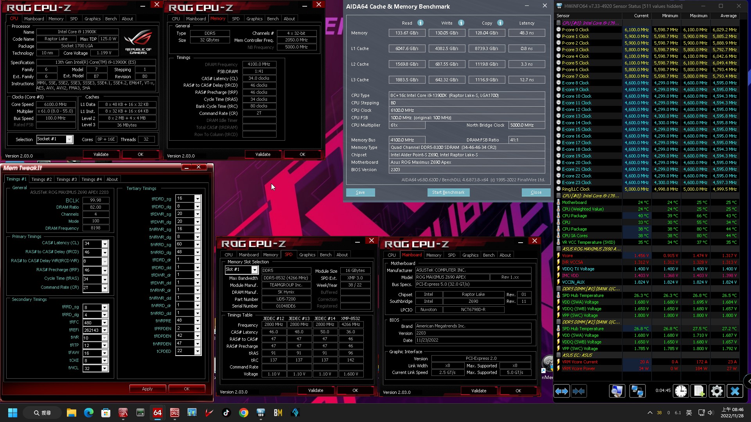Reset HWiNFO timer clock icon
This screenshot has height=422, width=751.
681,391
